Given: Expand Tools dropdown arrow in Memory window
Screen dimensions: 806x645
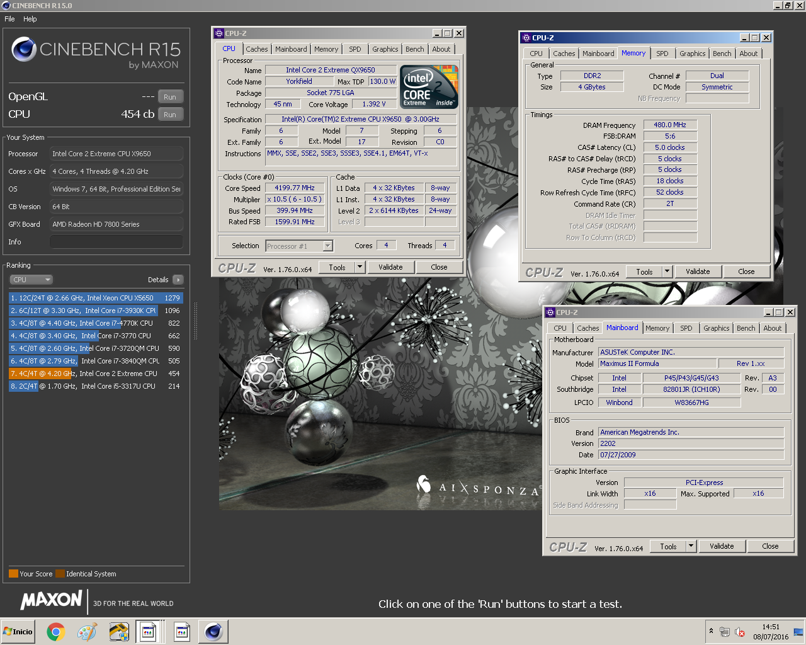Looking at the screenshot, I should pos(667,271).
